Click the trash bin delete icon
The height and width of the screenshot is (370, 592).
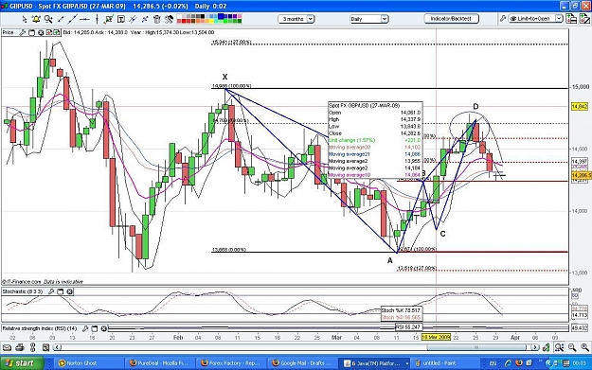point(157,19)
